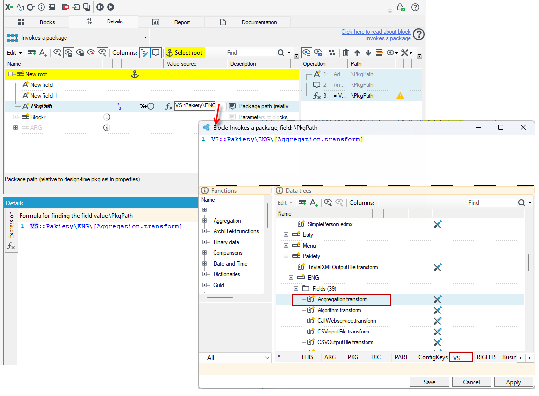Viewport: 539px width, 396px height.
Task: Click the fx formula icon in PkgPath row
Action: [x=169, y=106]
